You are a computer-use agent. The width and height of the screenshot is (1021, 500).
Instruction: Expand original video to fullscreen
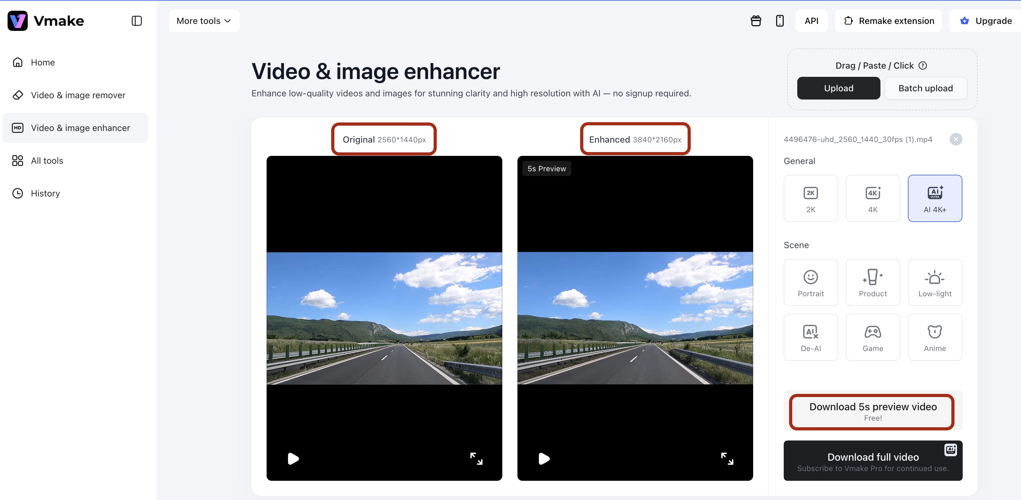[476, 459]
